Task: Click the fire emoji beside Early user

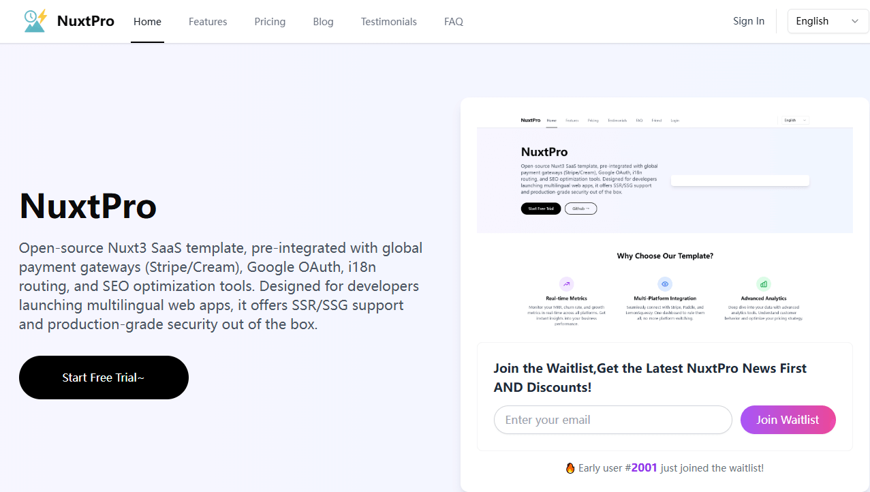Action: [570, 468]
